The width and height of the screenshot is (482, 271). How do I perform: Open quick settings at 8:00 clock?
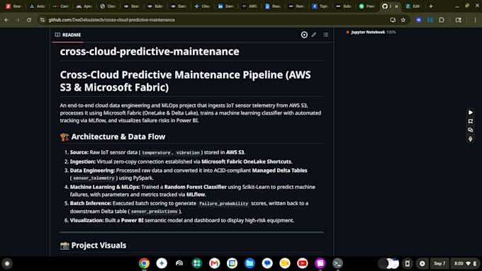(x=465, y=263)
